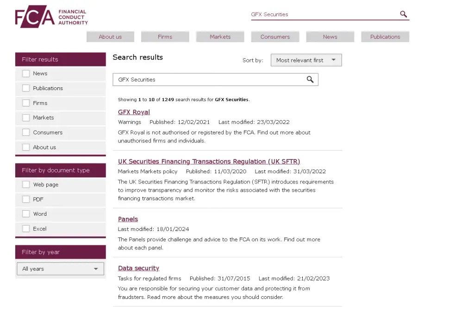Go to the Publications navigation tab
This screenshot has width=474, height=310.
pyautogui.click(x=385, y=37)
